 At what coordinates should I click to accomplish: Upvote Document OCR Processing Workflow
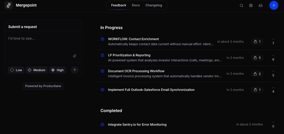coord(273,71)
